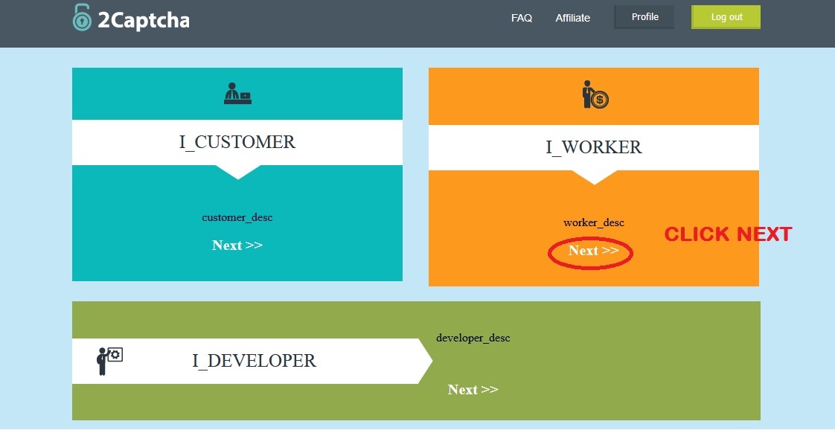The width and height of the screenshot is (835, 430).
Task: Select the I_DEVELOPER heading banner
Action: (254, 361)
